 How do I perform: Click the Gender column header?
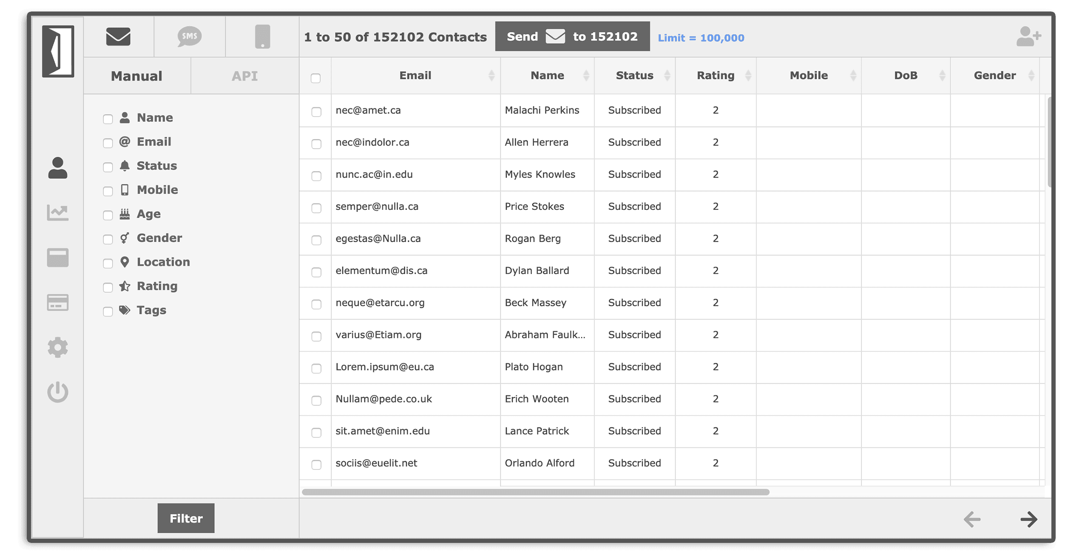(995, 76)
